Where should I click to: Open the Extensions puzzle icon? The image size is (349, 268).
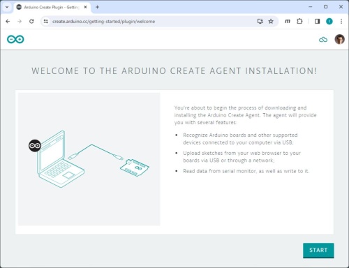point(299,22)
